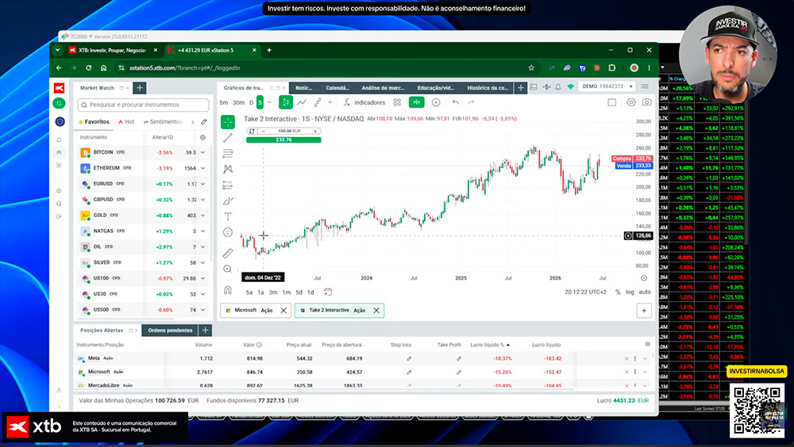Switch to Ordens pendentes tab
Viewport: 794px width, 447px height.
[170, 330]
